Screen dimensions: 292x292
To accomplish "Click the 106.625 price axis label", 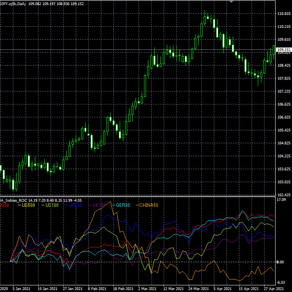I will tap(284, 104).
